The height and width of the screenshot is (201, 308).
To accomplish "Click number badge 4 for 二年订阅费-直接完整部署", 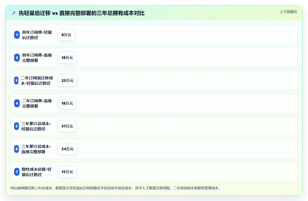I will click(x=17, y=103).
